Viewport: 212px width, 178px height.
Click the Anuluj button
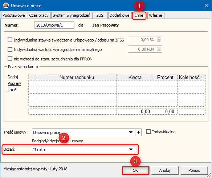[x=165, y=170]
